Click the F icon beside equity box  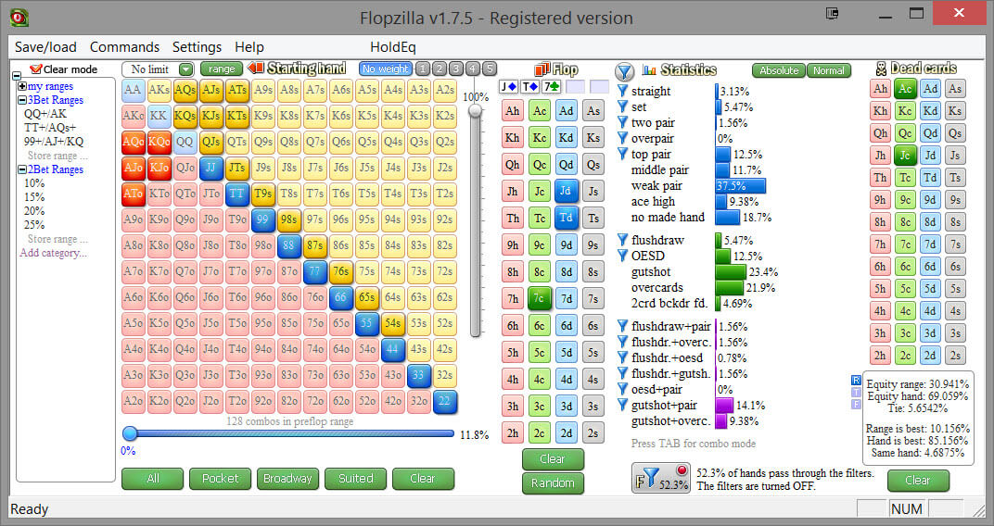point(857,404)
